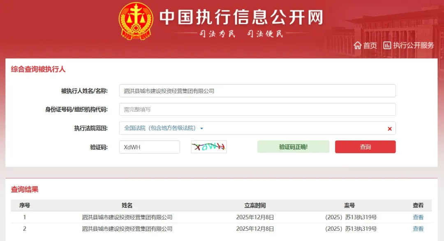Click sequence number 1 cell
The height and width of the screenshot is (241, 444).
point(25,217)
